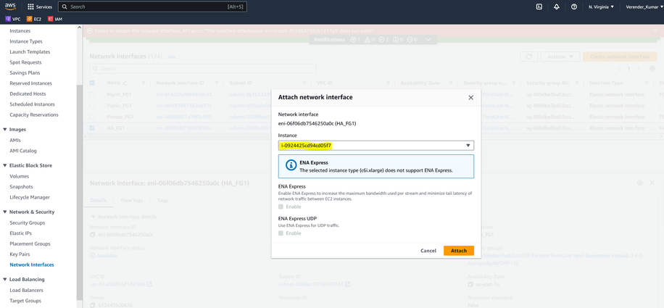Open details panel settings gear
Image resolution: width=664 pixels, height=308 pixels.
coord(640,183)
